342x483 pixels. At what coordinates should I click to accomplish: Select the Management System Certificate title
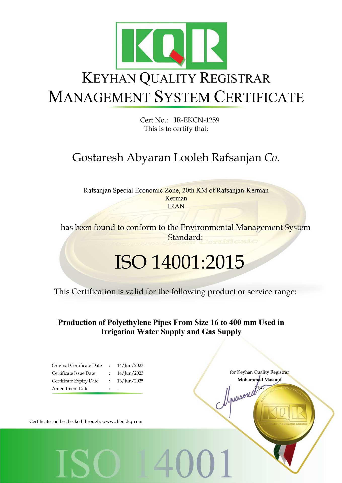tap(176, 97)
